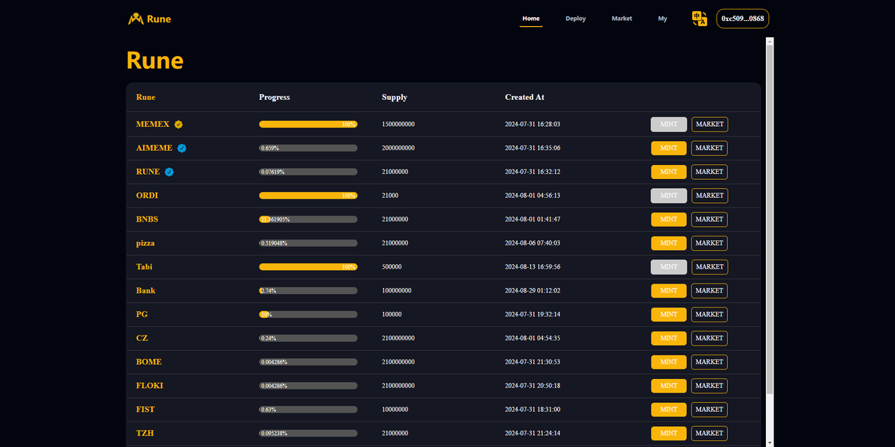Open MARKET for AIMEME
The width and height of the screenshot is (895, 447).
pyautogui.click(x=709, y=148)
